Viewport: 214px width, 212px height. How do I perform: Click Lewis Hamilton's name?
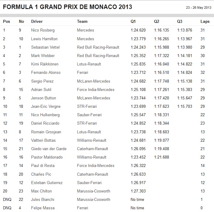(x=44, y=39)
